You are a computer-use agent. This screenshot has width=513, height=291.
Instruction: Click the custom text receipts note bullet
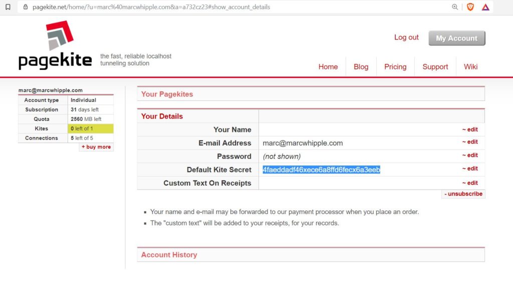(x=244, y=223)
